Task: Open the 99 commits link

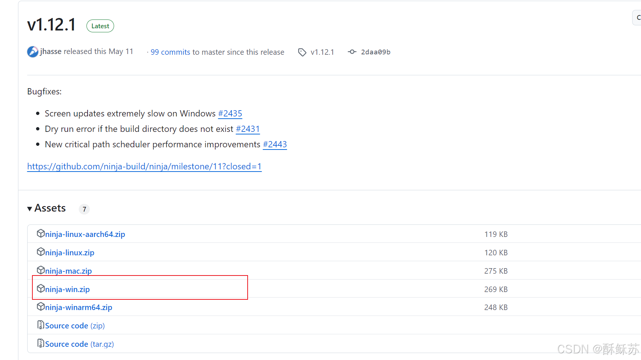Action: tap(170, 52)
